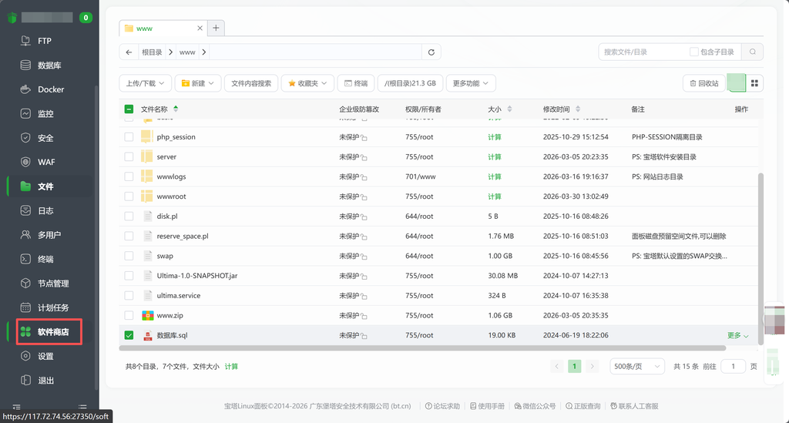Screen dimensions: 789x423
Task: Check the box for php_session folder
Action: [129, 137]
